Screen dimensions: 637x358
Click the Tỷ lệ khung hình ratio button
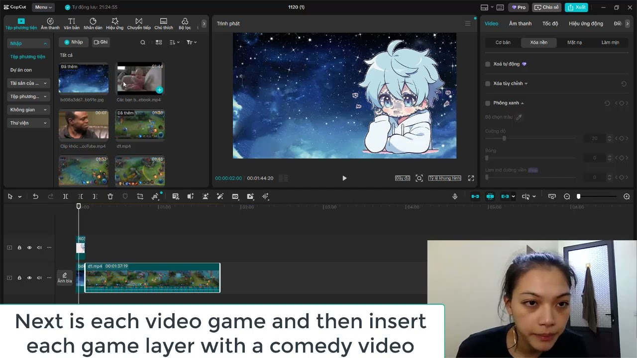click(444, 178)
